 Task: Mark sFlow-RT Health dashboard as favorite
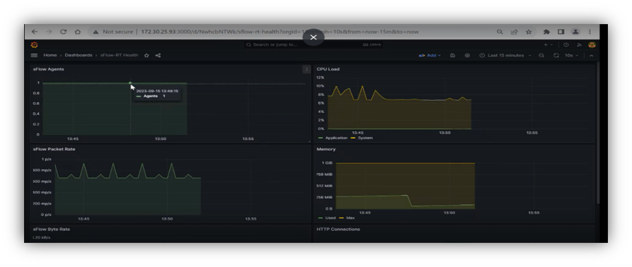tap(147, 55)
